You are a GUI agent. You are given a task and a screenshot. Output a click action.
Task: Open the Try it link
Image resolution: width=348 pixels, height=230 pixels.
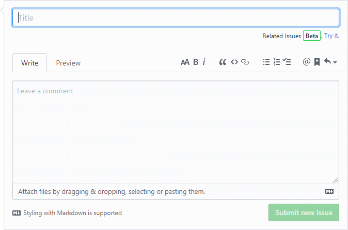[331, 36]
